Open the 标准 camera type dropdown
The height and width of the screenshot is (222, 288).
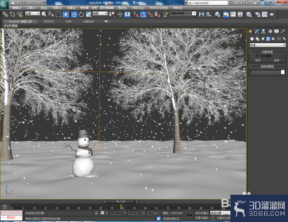[268, 45]
